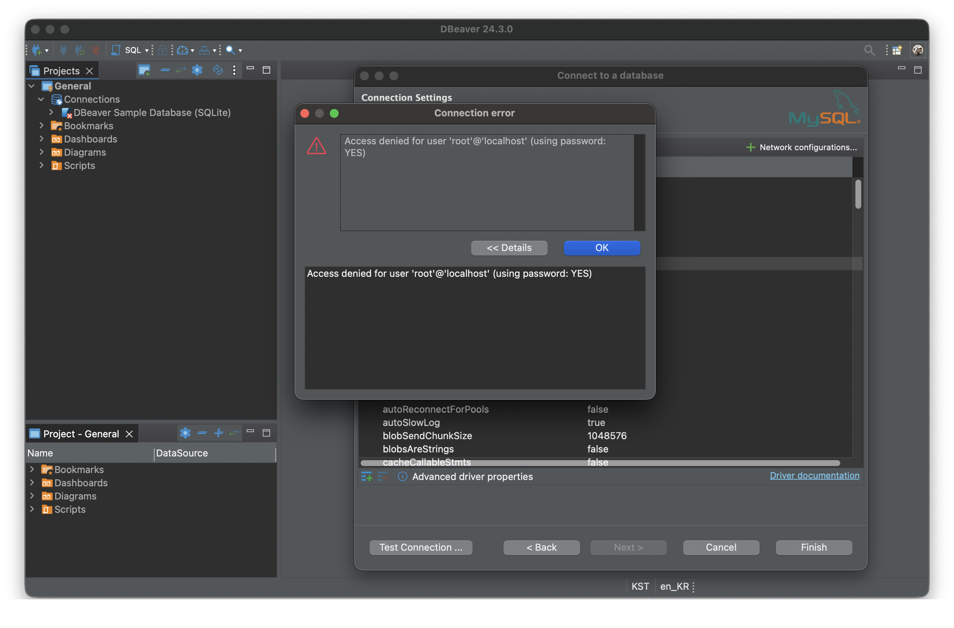The image size is (954, 628).
Task: Click the New Database Connection plug icon
Action: (36, 50)
